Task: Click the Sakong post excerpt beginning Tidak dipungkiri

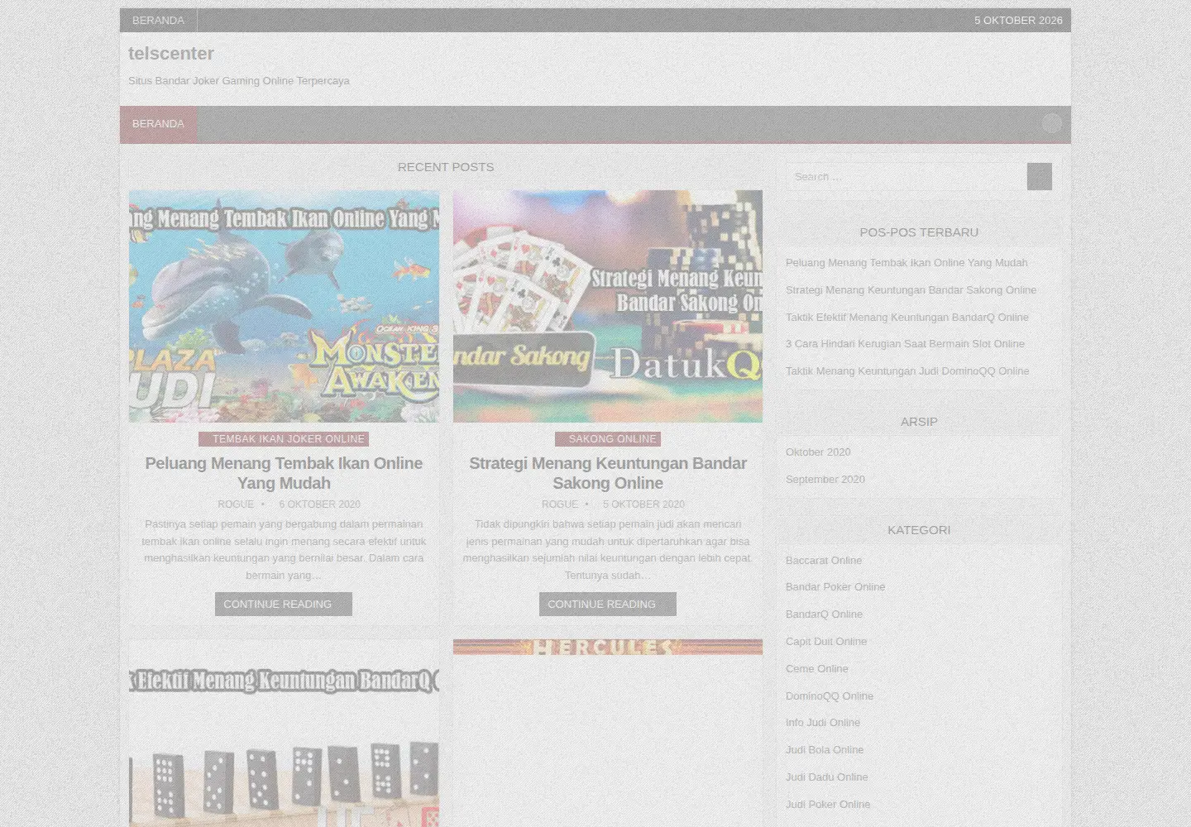Action: click(x=608, y=549)
